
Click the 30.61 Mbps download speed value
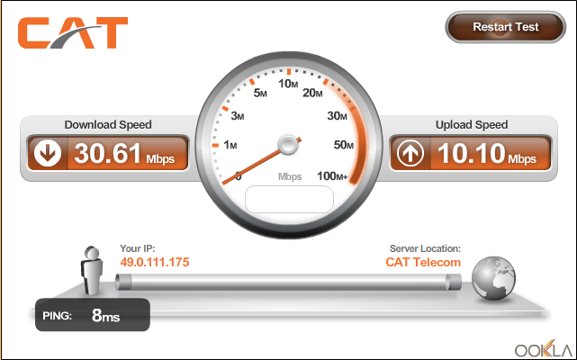click(124, 153)
